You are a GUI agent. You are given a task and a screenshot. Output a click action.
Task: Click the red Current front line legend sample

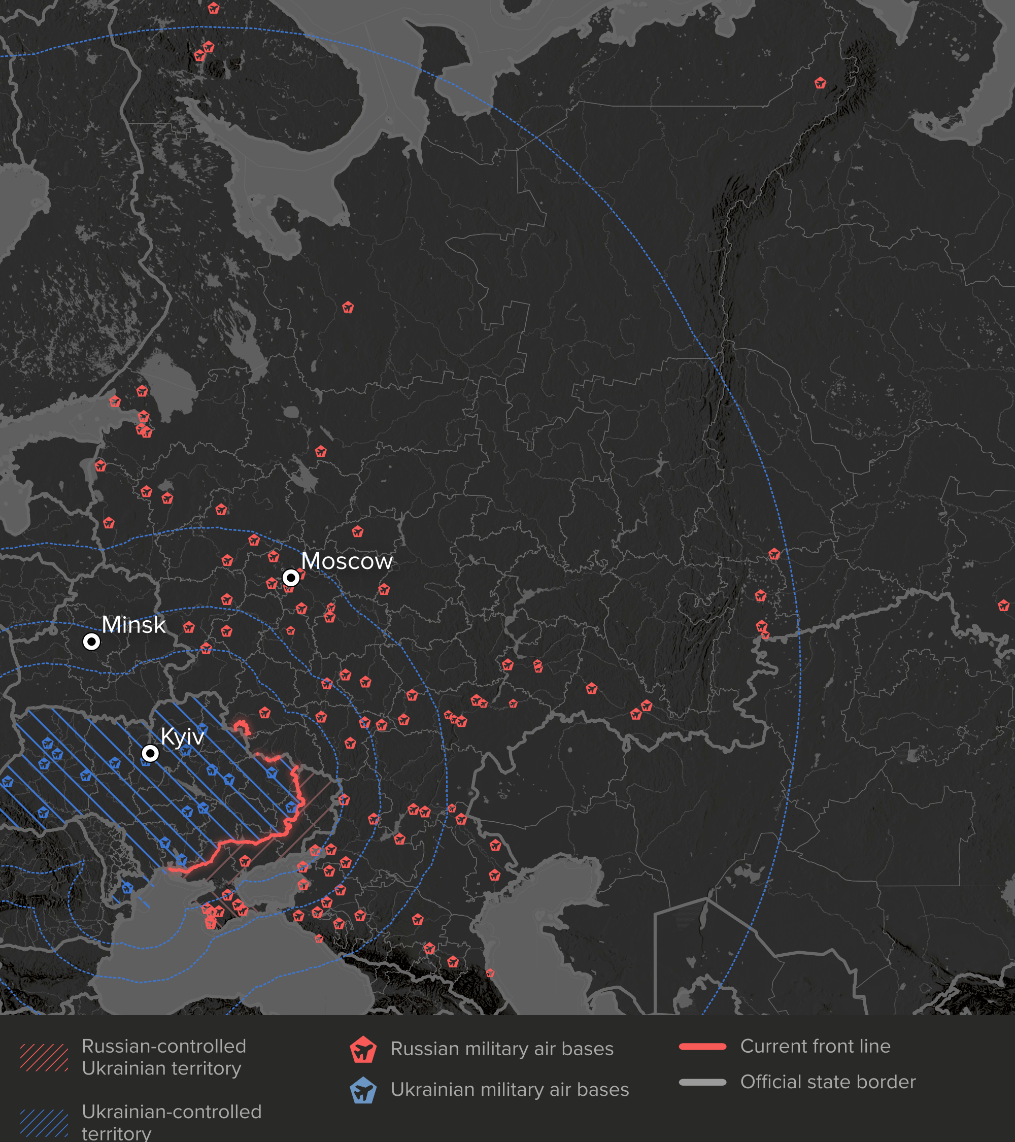[702, 1047]
